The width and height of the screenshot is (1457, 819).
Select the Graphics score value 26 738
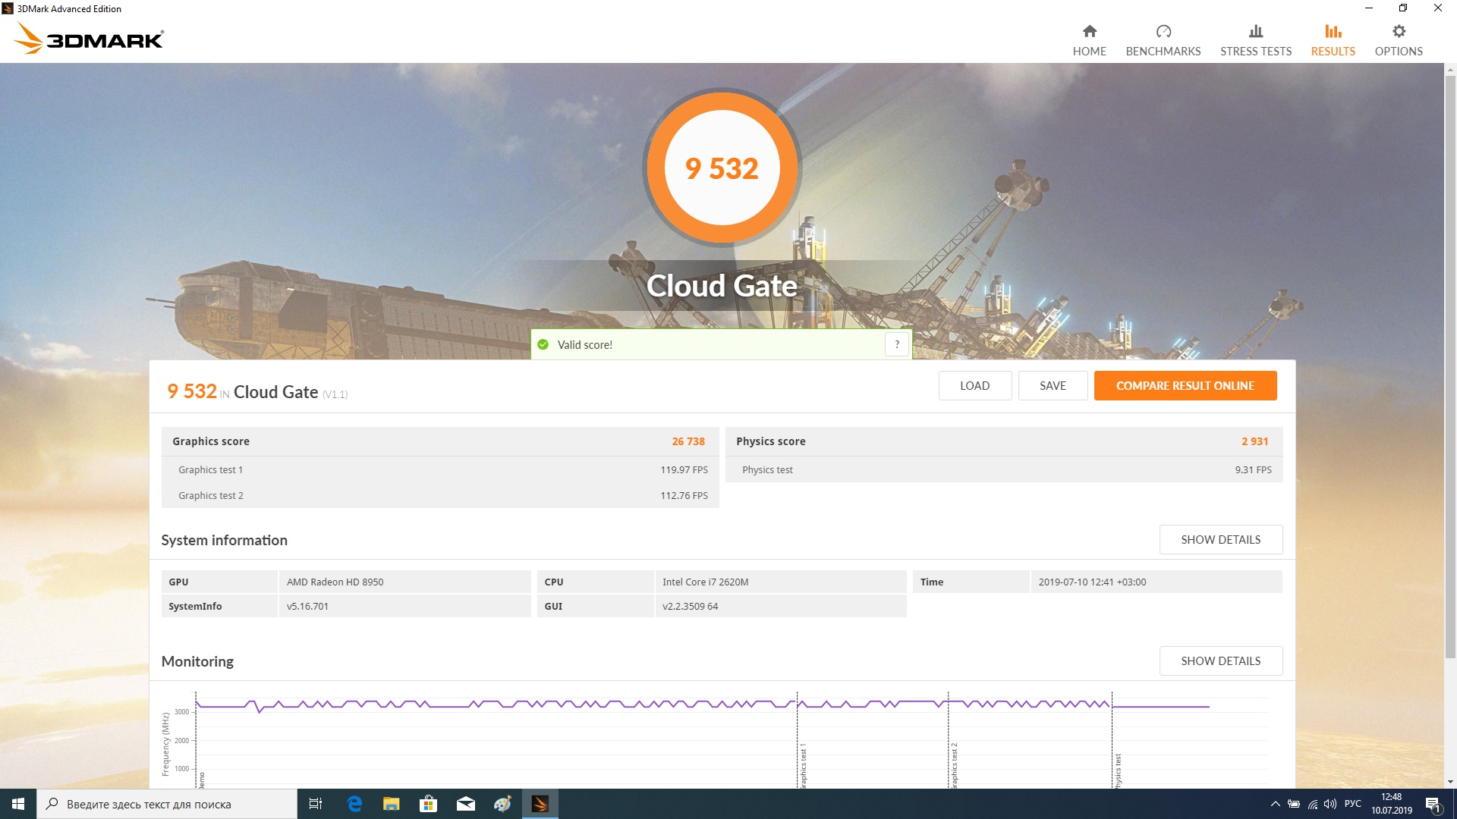(x=688, y=441)
